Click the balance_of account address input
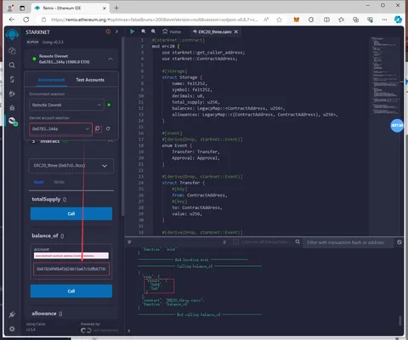Viewport: 408px width, 340px height. pyautogui.click(x=71, y=269)
